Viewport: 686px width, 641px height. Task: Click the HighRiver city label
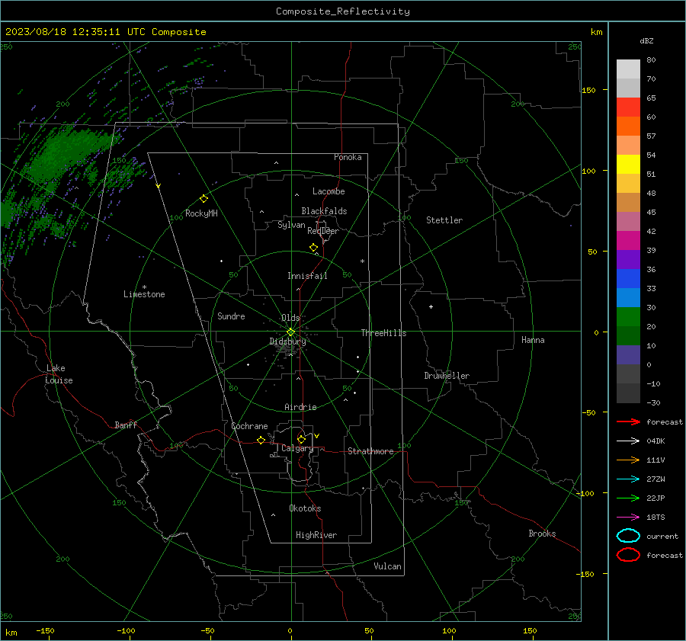(x=316, y=535)
